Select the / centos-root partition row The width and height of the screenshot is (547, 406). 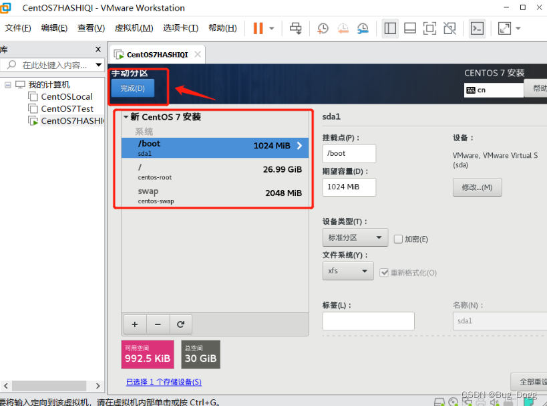pyautogui.click(x=215, y=171)
